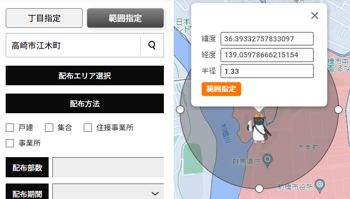Click the 前橋市役所 map pin

(x=320, y=186)
